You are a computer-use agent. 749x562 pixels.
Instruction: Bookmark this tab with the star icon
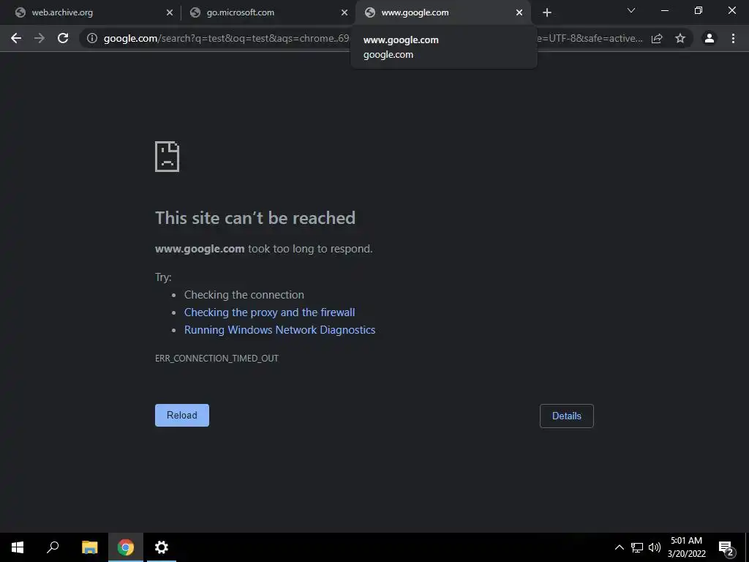click(x=680, y=38)
